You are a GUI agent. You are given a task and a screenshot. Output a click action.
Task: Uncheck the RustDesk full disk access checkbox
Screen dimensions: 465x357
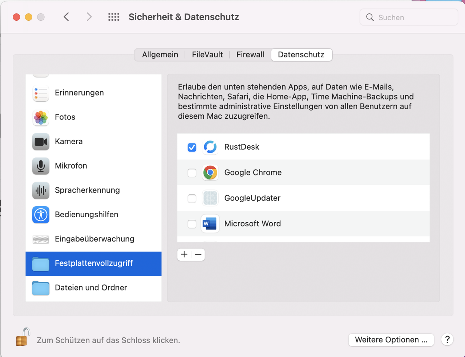(192, 147)
